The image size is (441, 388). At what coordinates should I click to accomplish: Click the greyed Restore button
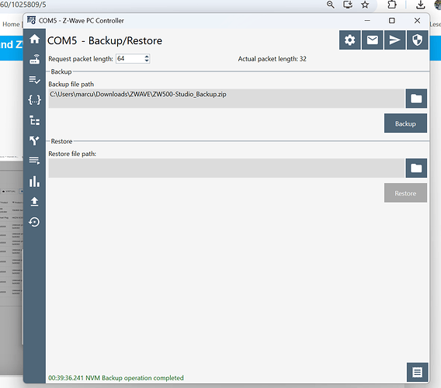point(405,193)
